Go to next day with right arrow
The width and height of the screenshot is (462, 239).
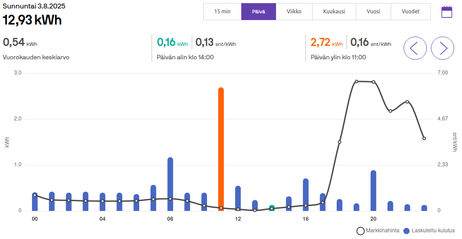pos(442,48)
